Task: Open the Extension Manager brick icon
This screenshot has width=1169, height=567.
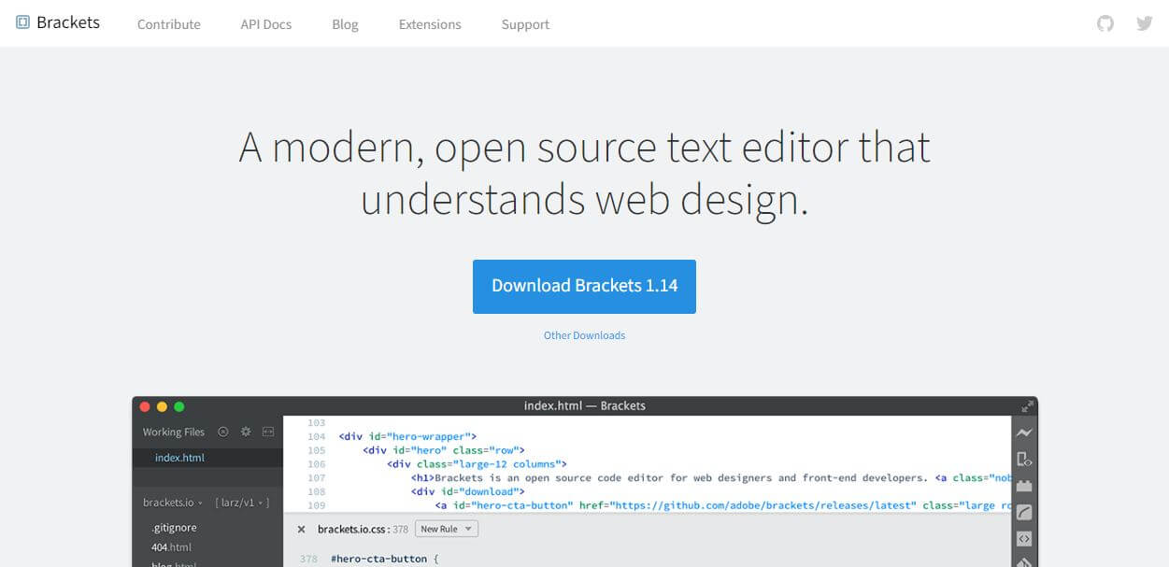Action: point(1024,485)
